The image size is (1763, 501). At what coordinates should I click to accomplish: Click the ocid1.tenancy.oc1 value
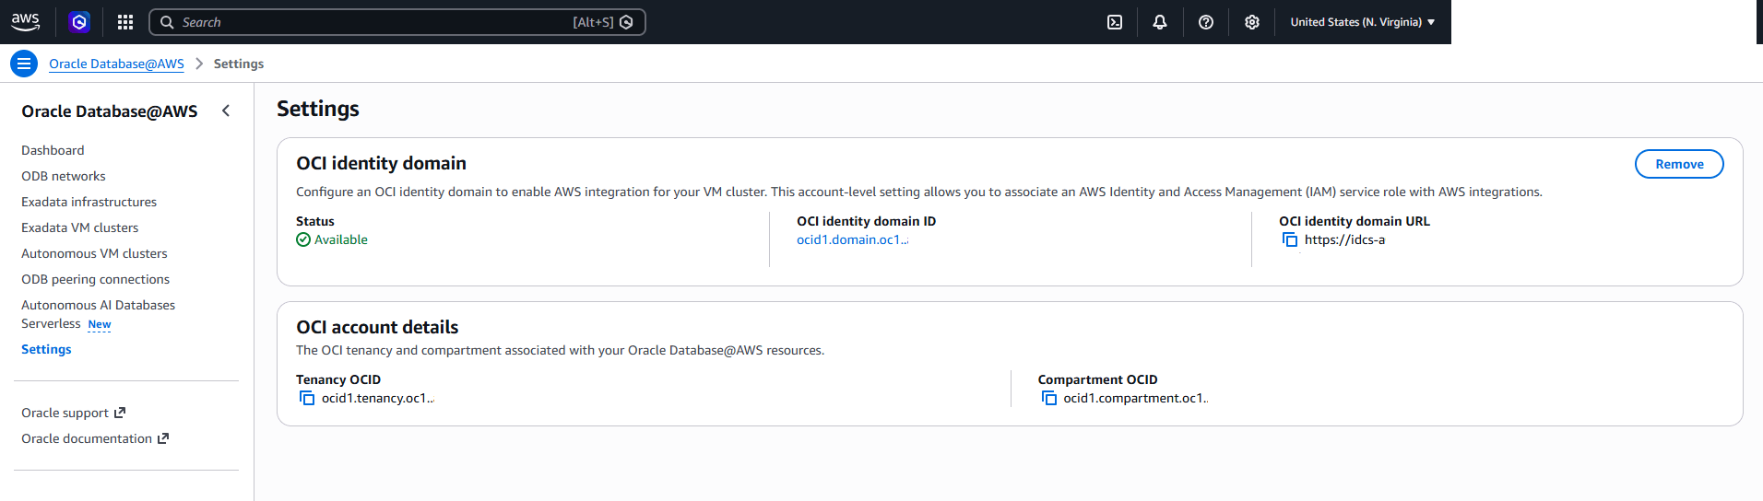click(377, 398)
